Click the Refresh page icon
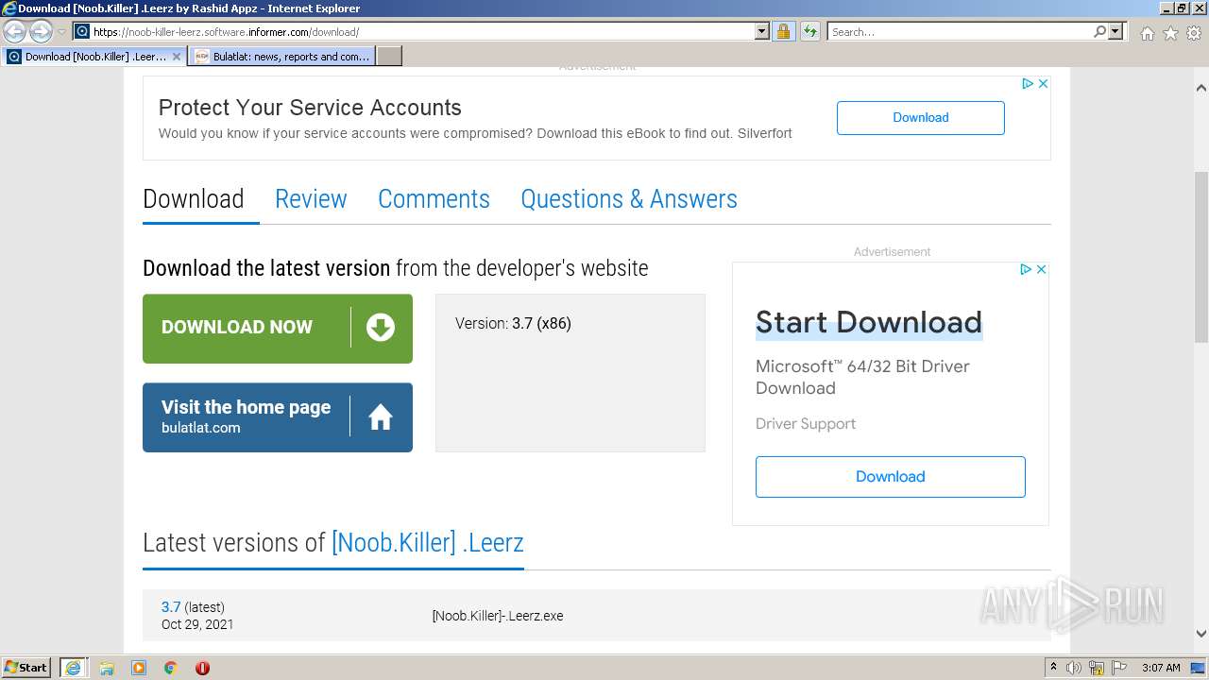This screenshot has height=680, width=1209. point(810,32)
